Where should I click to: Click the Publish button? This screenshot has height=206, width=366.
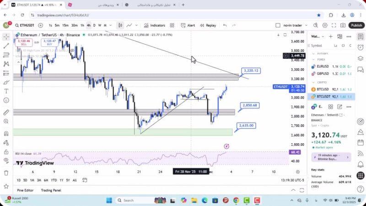(356, 25)
